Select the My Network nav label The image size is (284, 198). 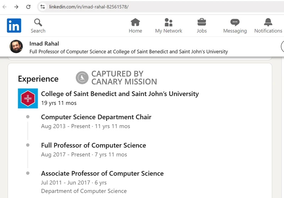click(168, 31)
